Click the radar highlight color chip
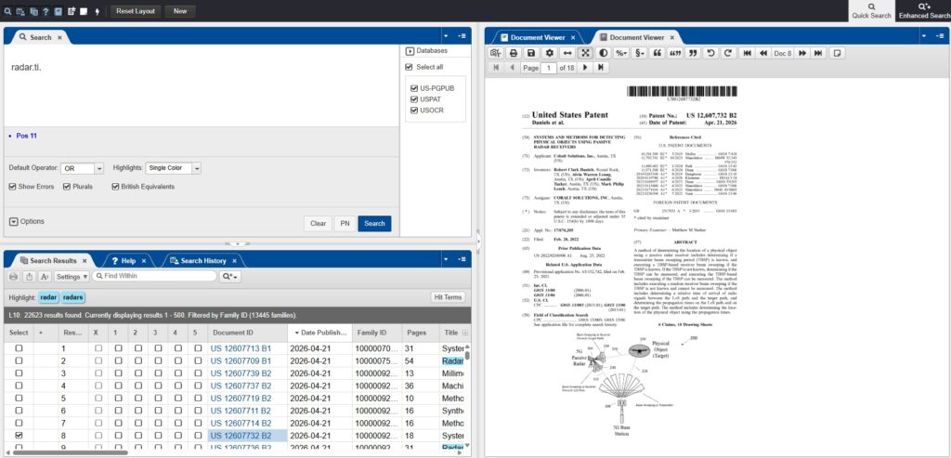Image resolution: width=951 pixels, height=458 pixels. point(48,297)
